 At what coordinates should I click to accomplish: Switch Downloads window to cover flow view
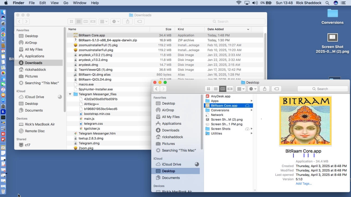(93, 21)
